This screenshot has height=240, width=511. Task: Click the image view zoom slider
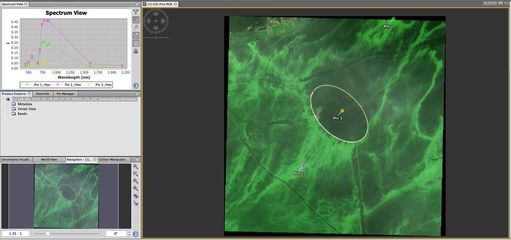tap(156, 38)
